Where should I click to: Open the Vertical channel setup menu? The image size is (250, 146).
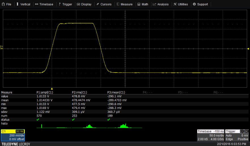pos(23,4)
